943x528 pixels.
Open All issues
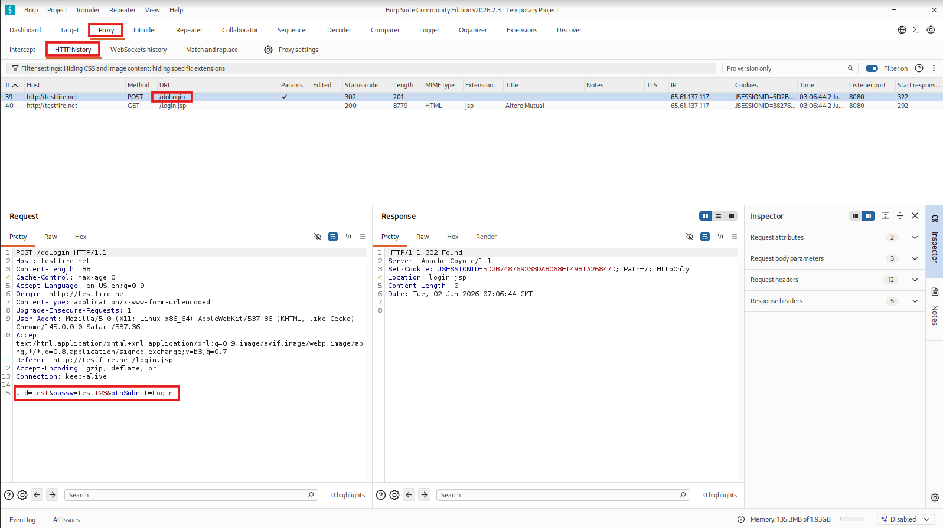66,520
